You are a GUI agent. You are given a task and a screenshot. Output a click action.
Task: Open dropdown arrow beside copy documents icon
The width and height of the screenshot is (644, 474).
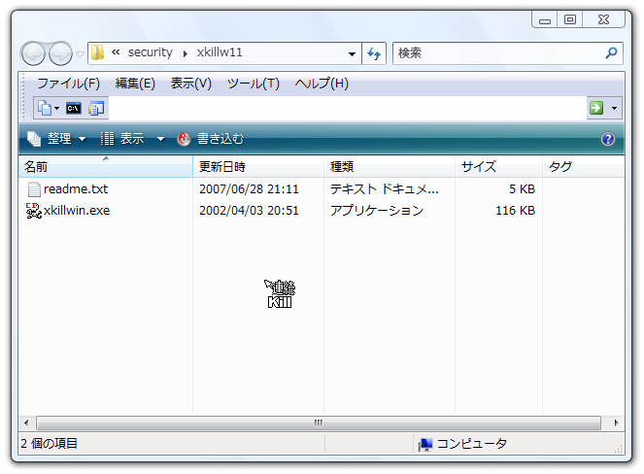pos(56,109)
